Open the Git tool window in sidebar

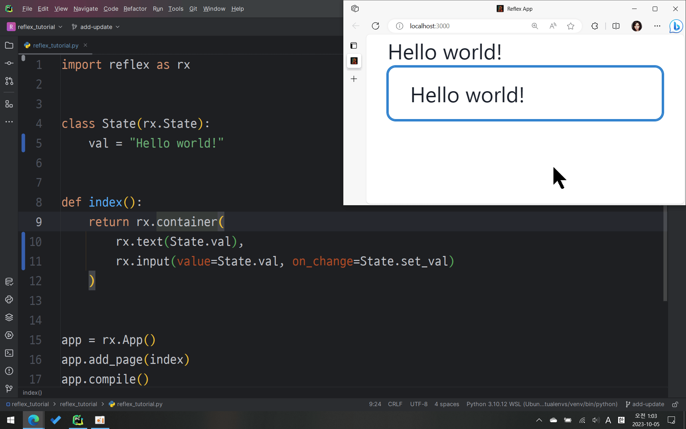point(9,389)
